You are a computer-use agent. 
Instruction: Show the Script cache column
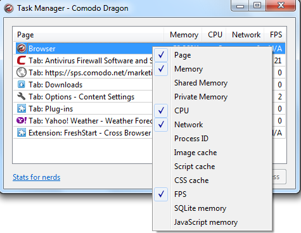tap(212, 167)
